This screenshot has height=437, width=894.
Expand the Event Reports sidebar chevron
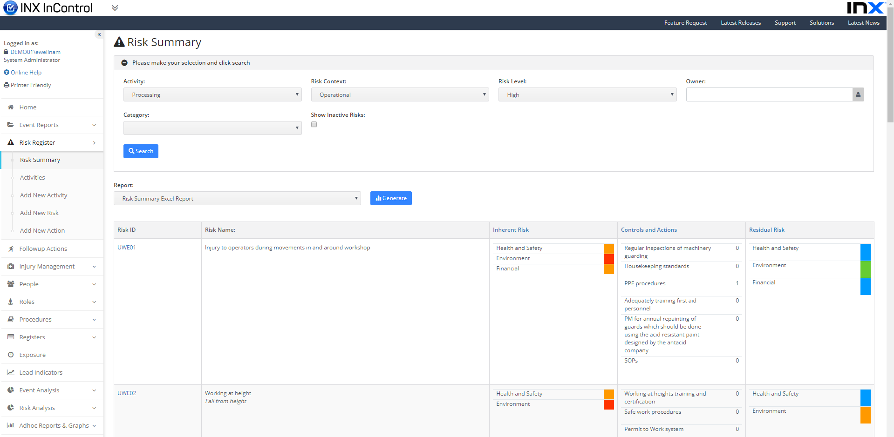tap(94, 125)
